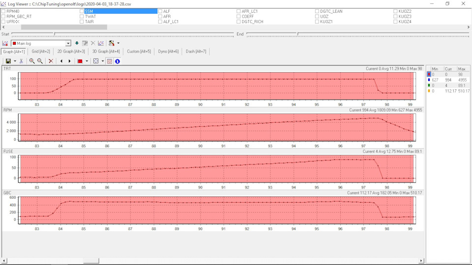This screenshot has width=472, height=265.
Task: Click the Min column header in legend
Action: [437, 69]
